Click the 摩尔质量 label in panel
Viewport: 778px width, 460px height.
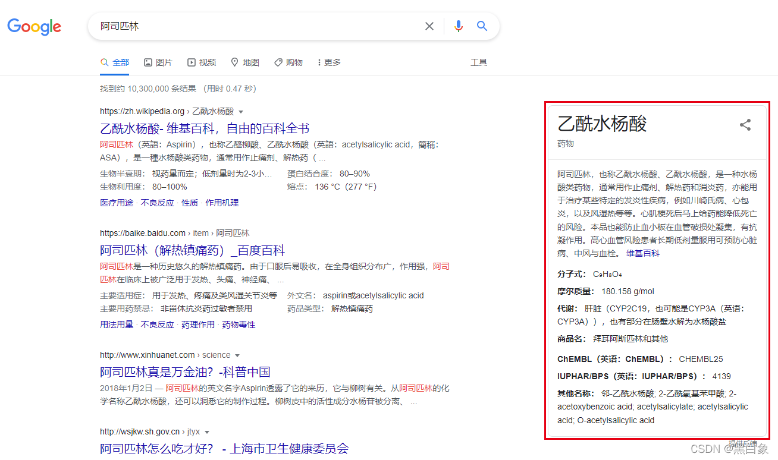click(576, 291)
